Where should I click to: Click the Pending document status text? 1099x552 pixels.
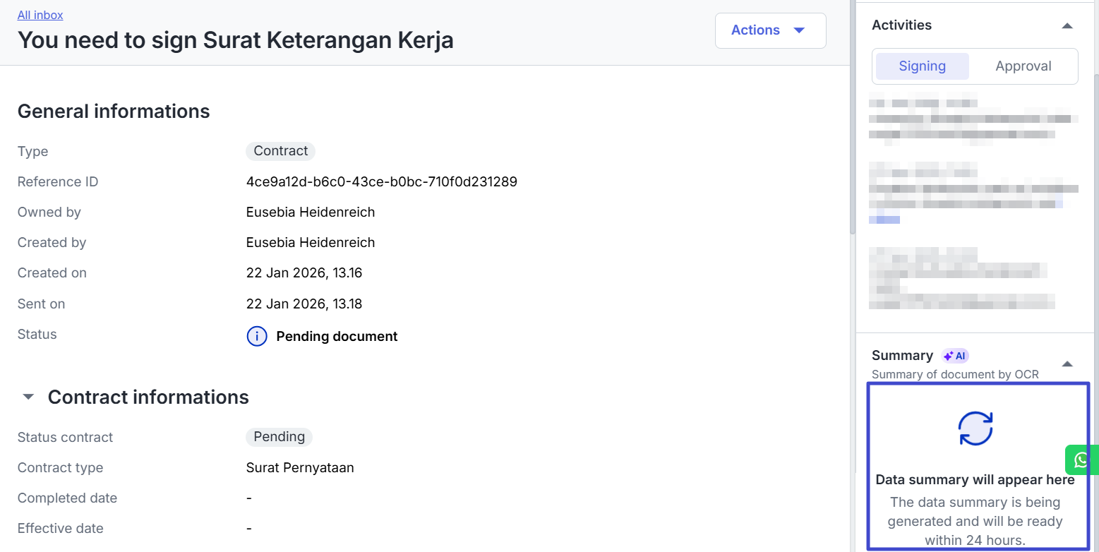pos(337,337)
